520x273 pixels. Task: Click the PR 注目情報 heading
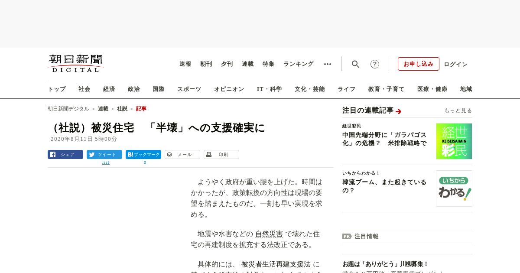pos(360,237)
